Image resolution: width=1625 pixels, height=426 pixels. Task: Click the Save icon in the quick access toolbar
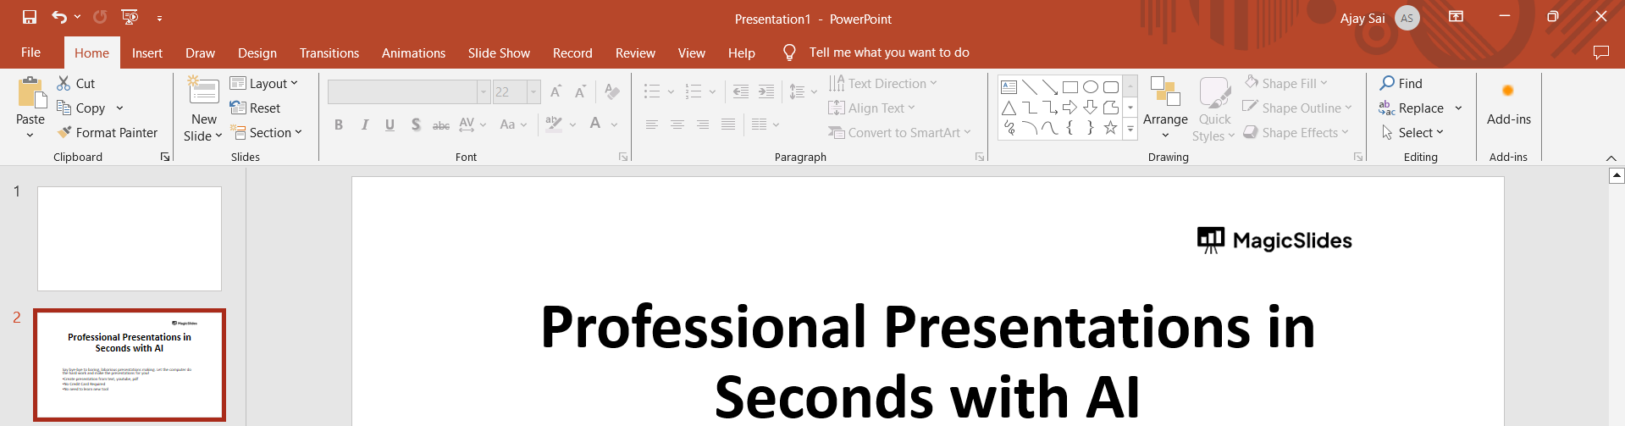click(30, 17)
